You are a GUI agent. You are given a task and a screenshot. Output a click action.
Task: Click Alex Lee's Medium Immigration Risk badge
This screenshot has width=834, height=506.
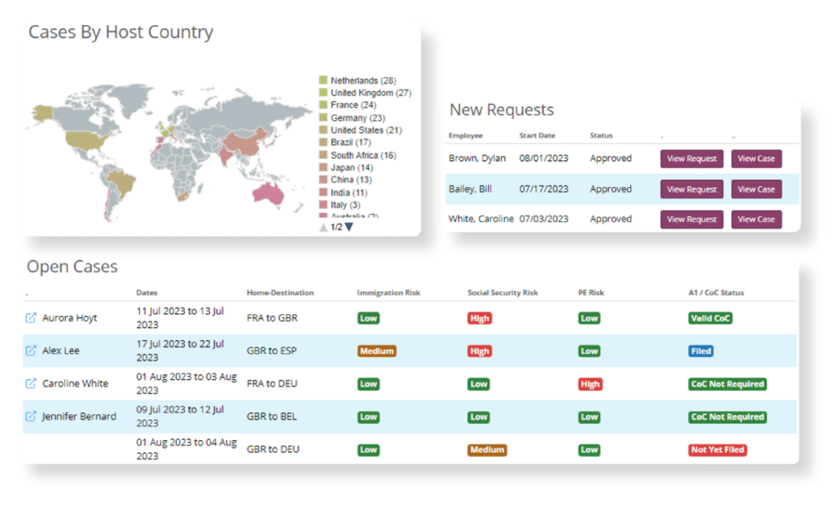pos(376,351)
